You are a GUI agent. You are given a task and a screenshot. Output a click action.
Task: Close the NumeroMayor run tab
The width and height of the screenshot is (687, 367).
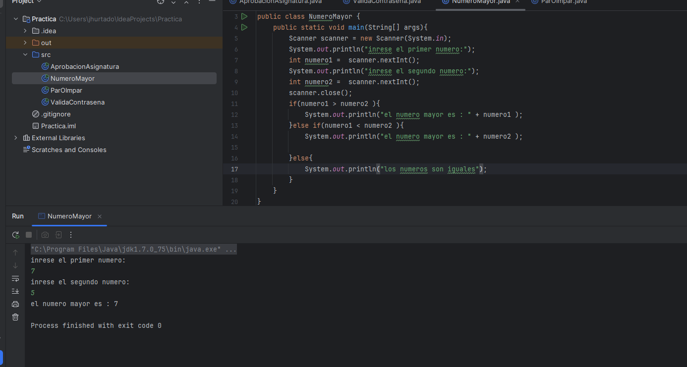100,216
